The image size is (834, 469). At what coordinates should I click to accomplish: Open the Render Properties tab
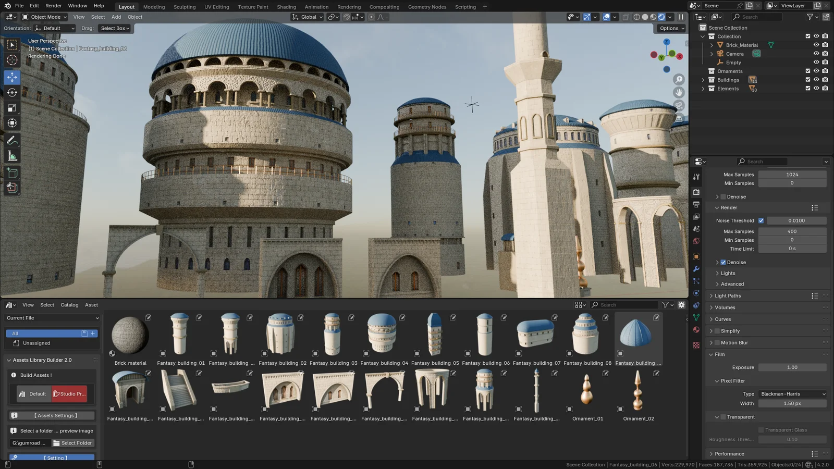696,191
